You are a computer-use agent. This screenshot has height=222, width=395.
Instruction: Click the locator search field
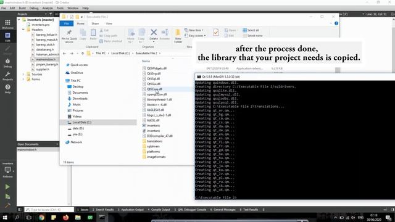point(49,210)
